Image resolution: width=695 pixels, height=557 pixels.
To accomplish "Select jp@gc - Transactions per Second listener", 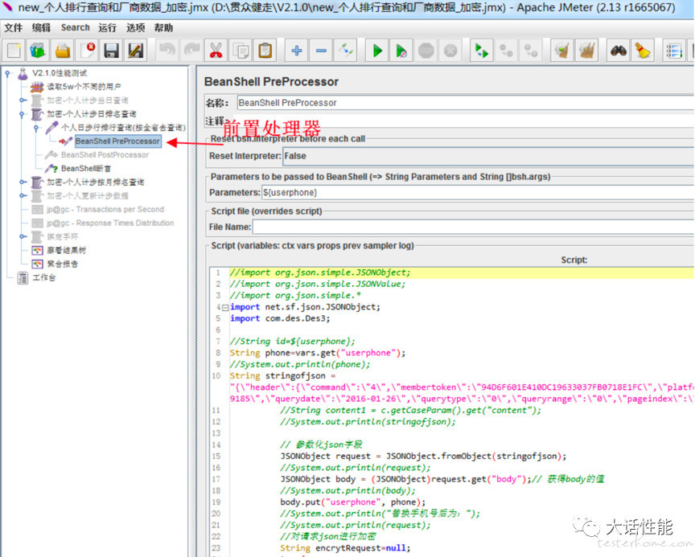I will 105,210.
